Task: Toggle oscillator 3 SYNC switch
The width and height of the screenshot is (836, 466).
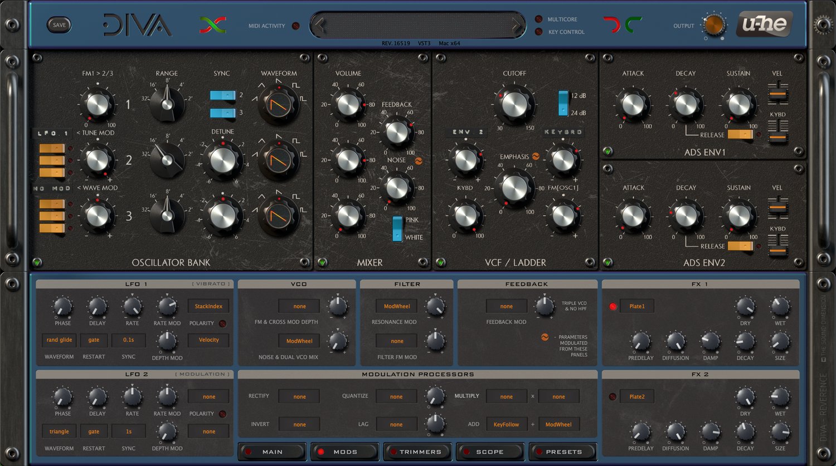Action: point(223,113)
